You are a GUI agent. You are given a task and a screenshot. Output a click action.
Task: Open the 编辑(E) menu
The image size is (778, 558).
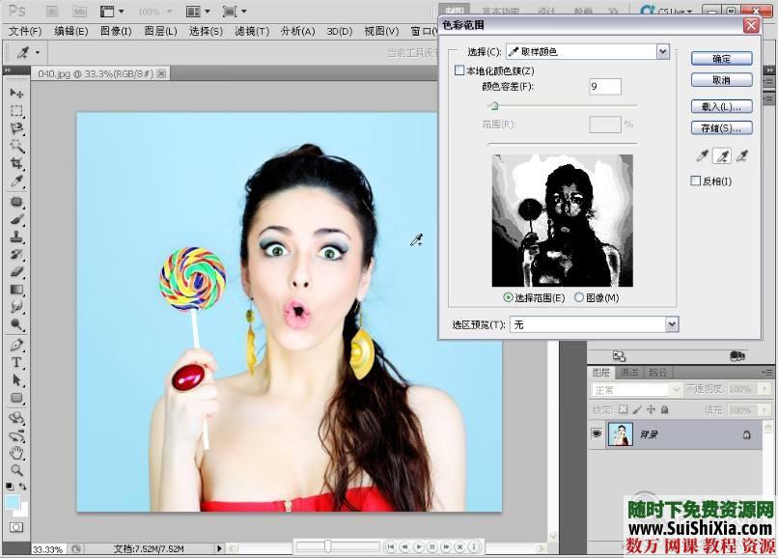(x=71, y=31)
